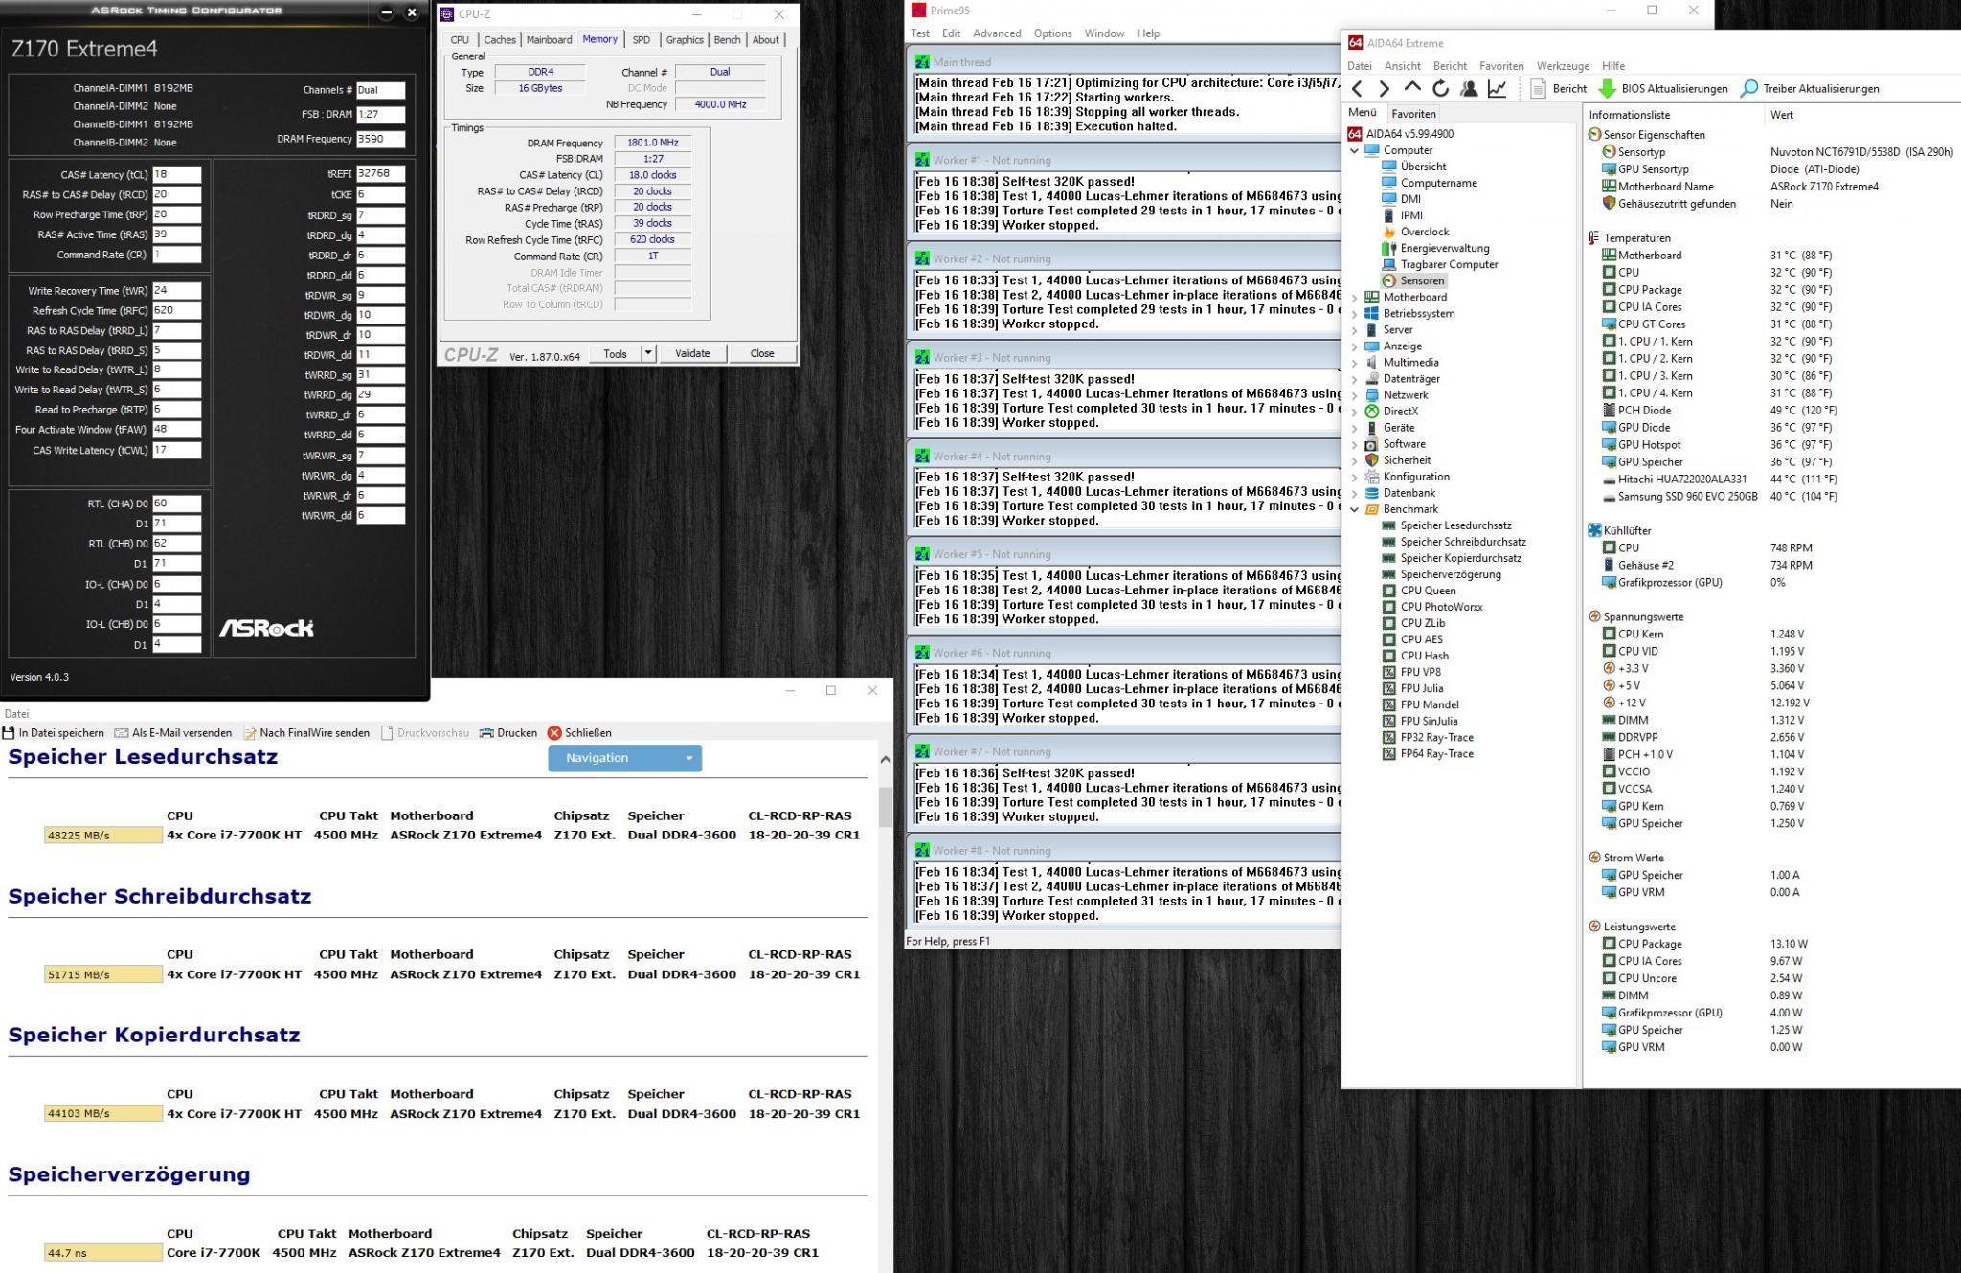Open Treiber Aktualisierungen search icon
This screenshot has height=1273, width=1961.
[1748, 89]
